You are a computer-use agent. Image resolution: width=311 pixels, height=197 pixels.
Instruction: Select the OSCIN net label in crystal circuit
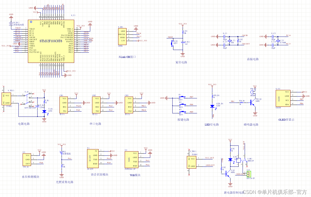tap(245, 36)
